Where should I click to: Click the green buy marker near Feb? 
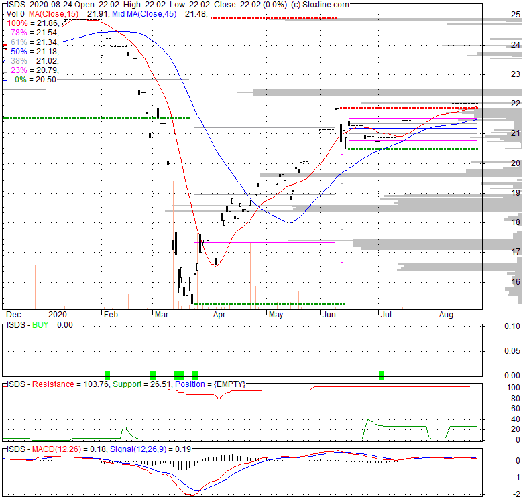click(107, 375)
